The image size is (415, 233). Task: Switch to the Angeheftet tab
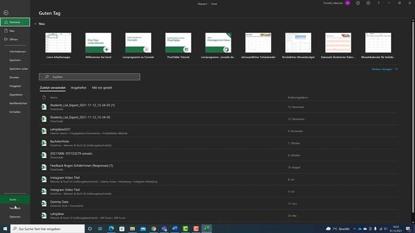tap(78, 88)
